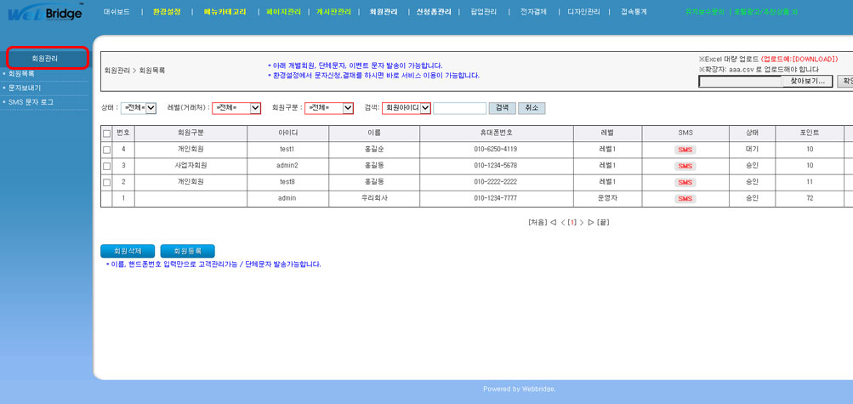Click the SMS icon for test1
853x404 pixels.
click(x=685, y=150)
